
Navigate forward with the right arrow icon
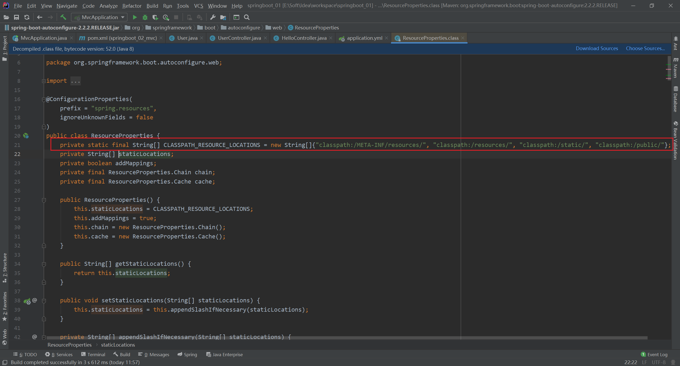[50, 17]
